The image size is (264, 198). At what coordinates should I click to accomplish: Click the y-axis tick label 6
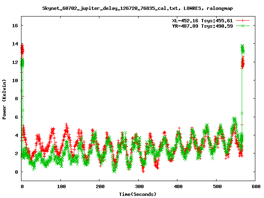click(x=16, y=117)
